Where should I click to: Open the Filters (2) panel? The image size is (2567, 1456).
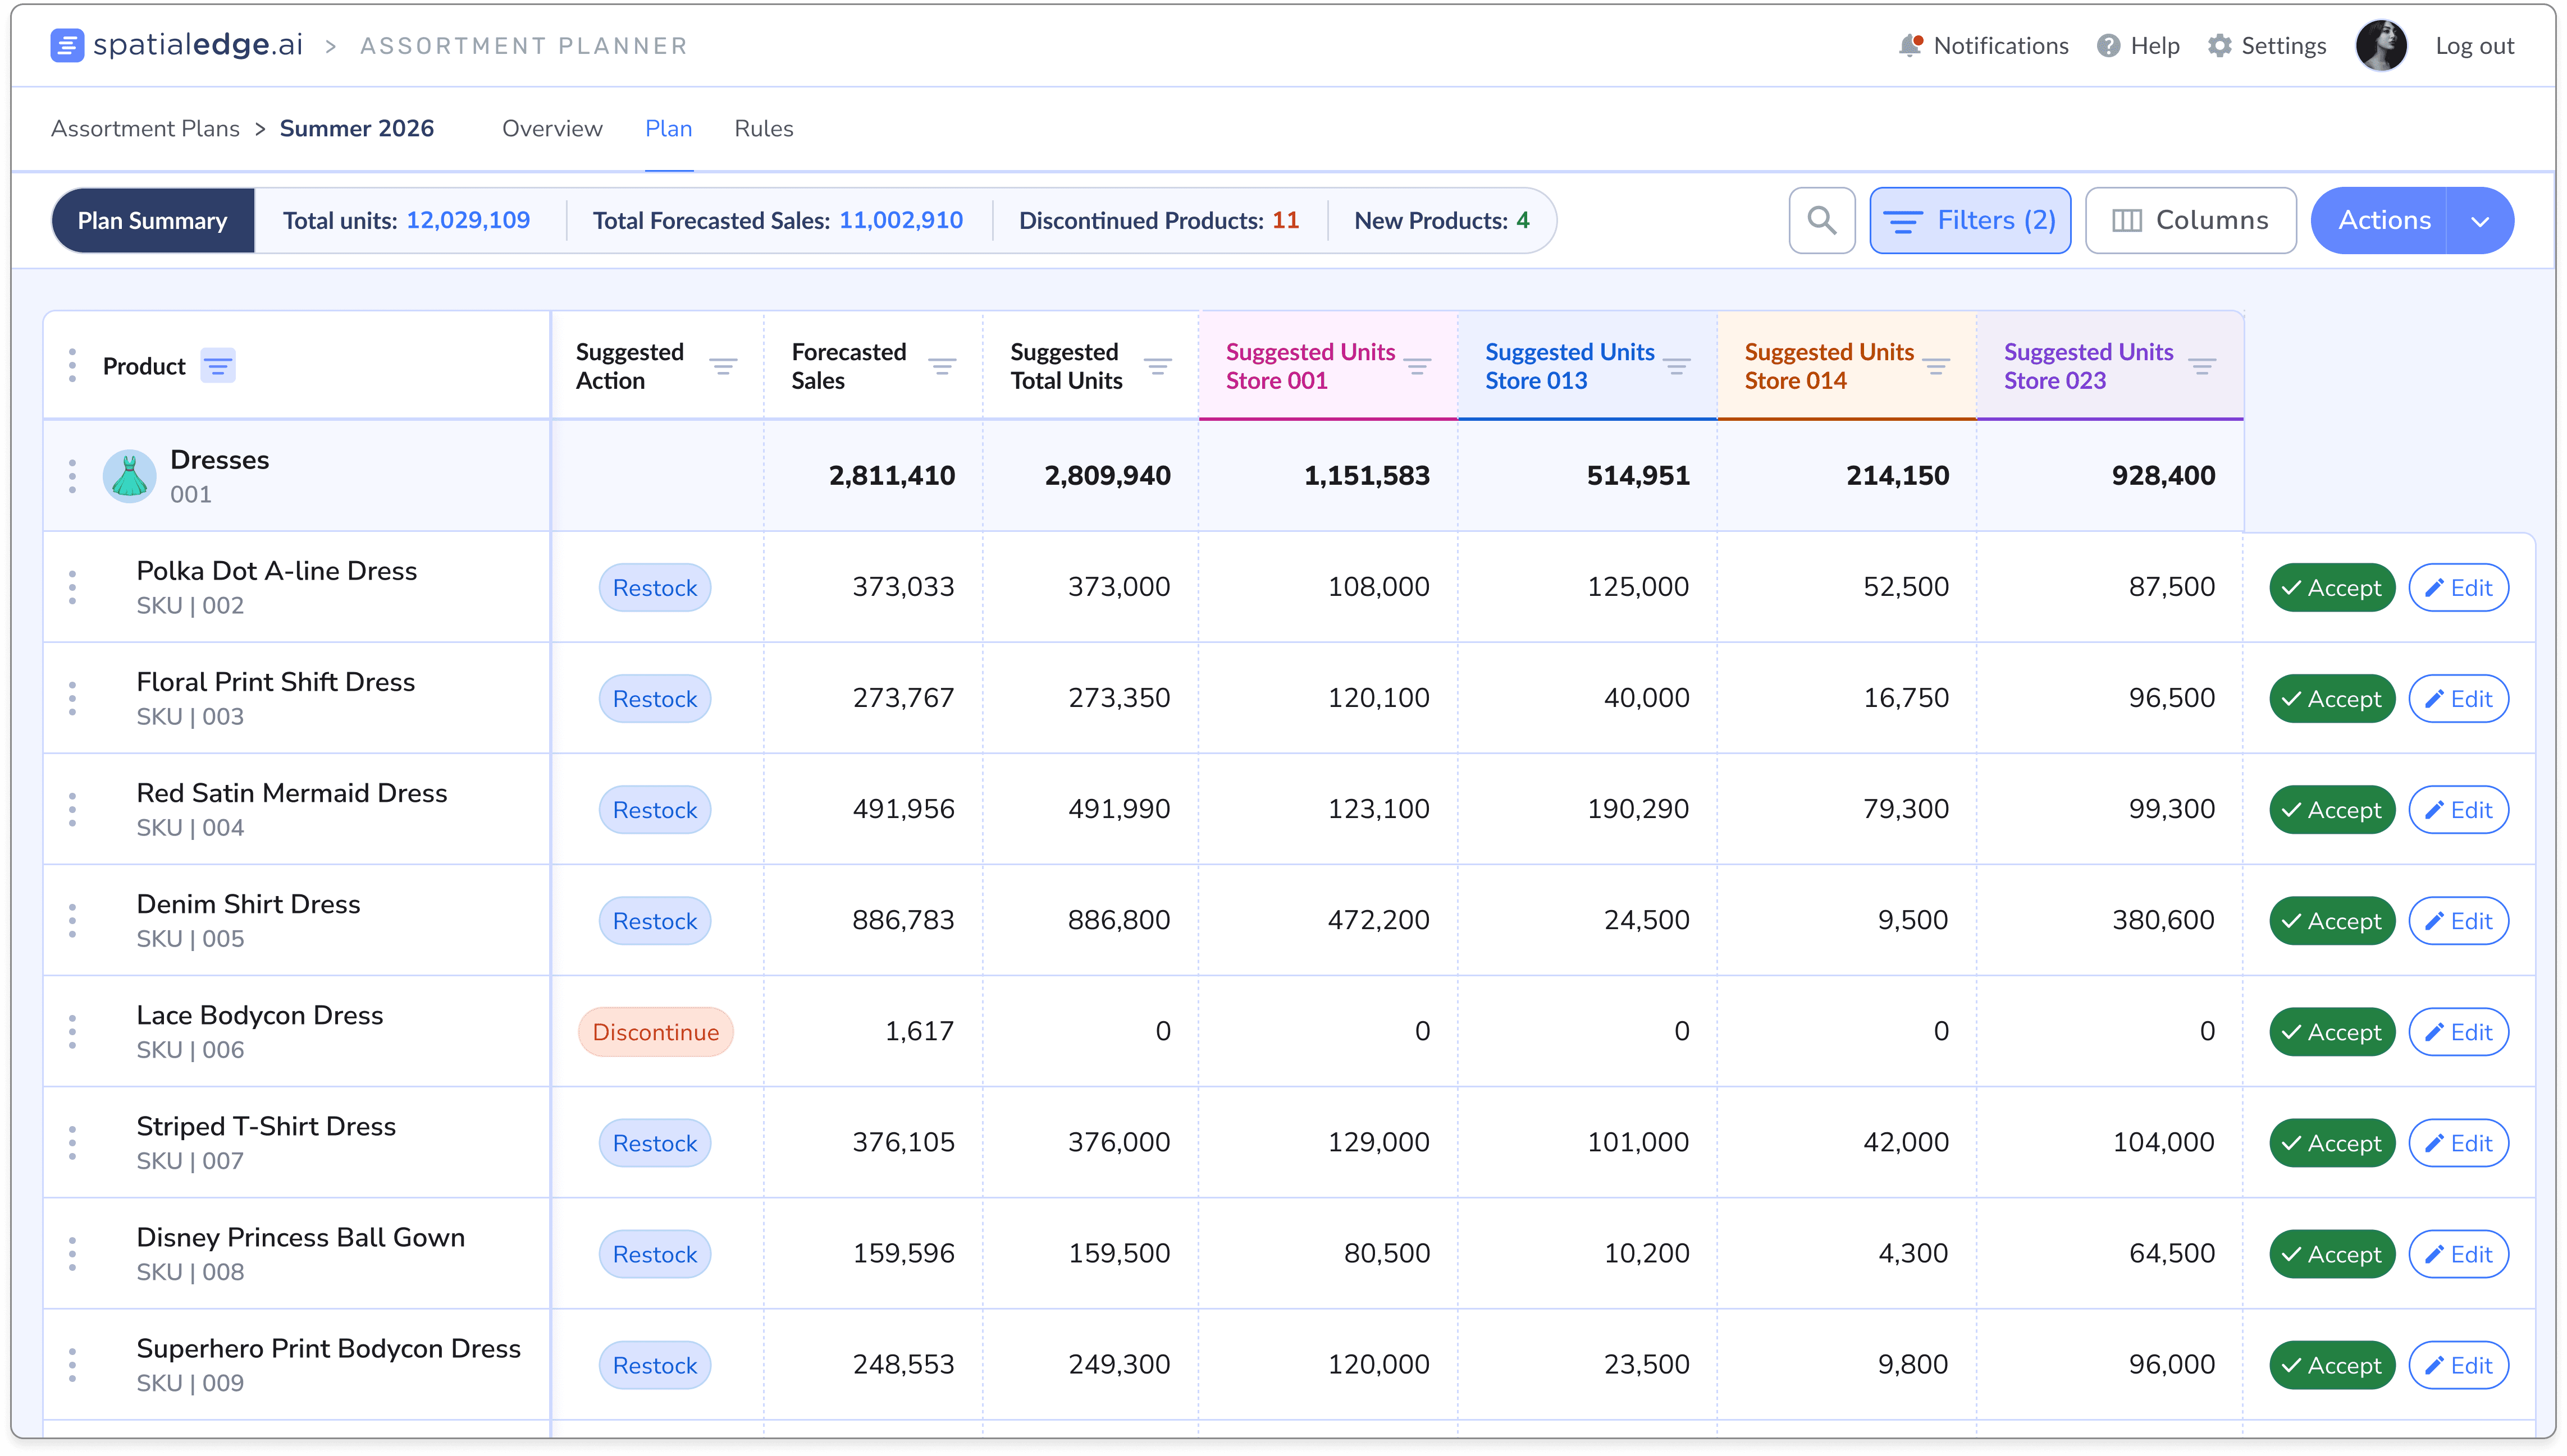tap(1970, 220)
